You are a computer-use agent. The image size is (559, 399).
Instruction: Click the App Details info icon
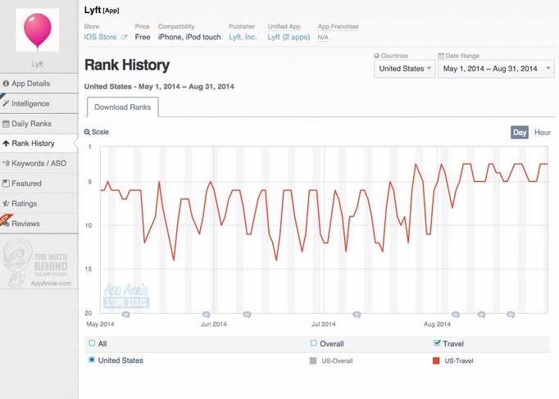coord(6,84)
